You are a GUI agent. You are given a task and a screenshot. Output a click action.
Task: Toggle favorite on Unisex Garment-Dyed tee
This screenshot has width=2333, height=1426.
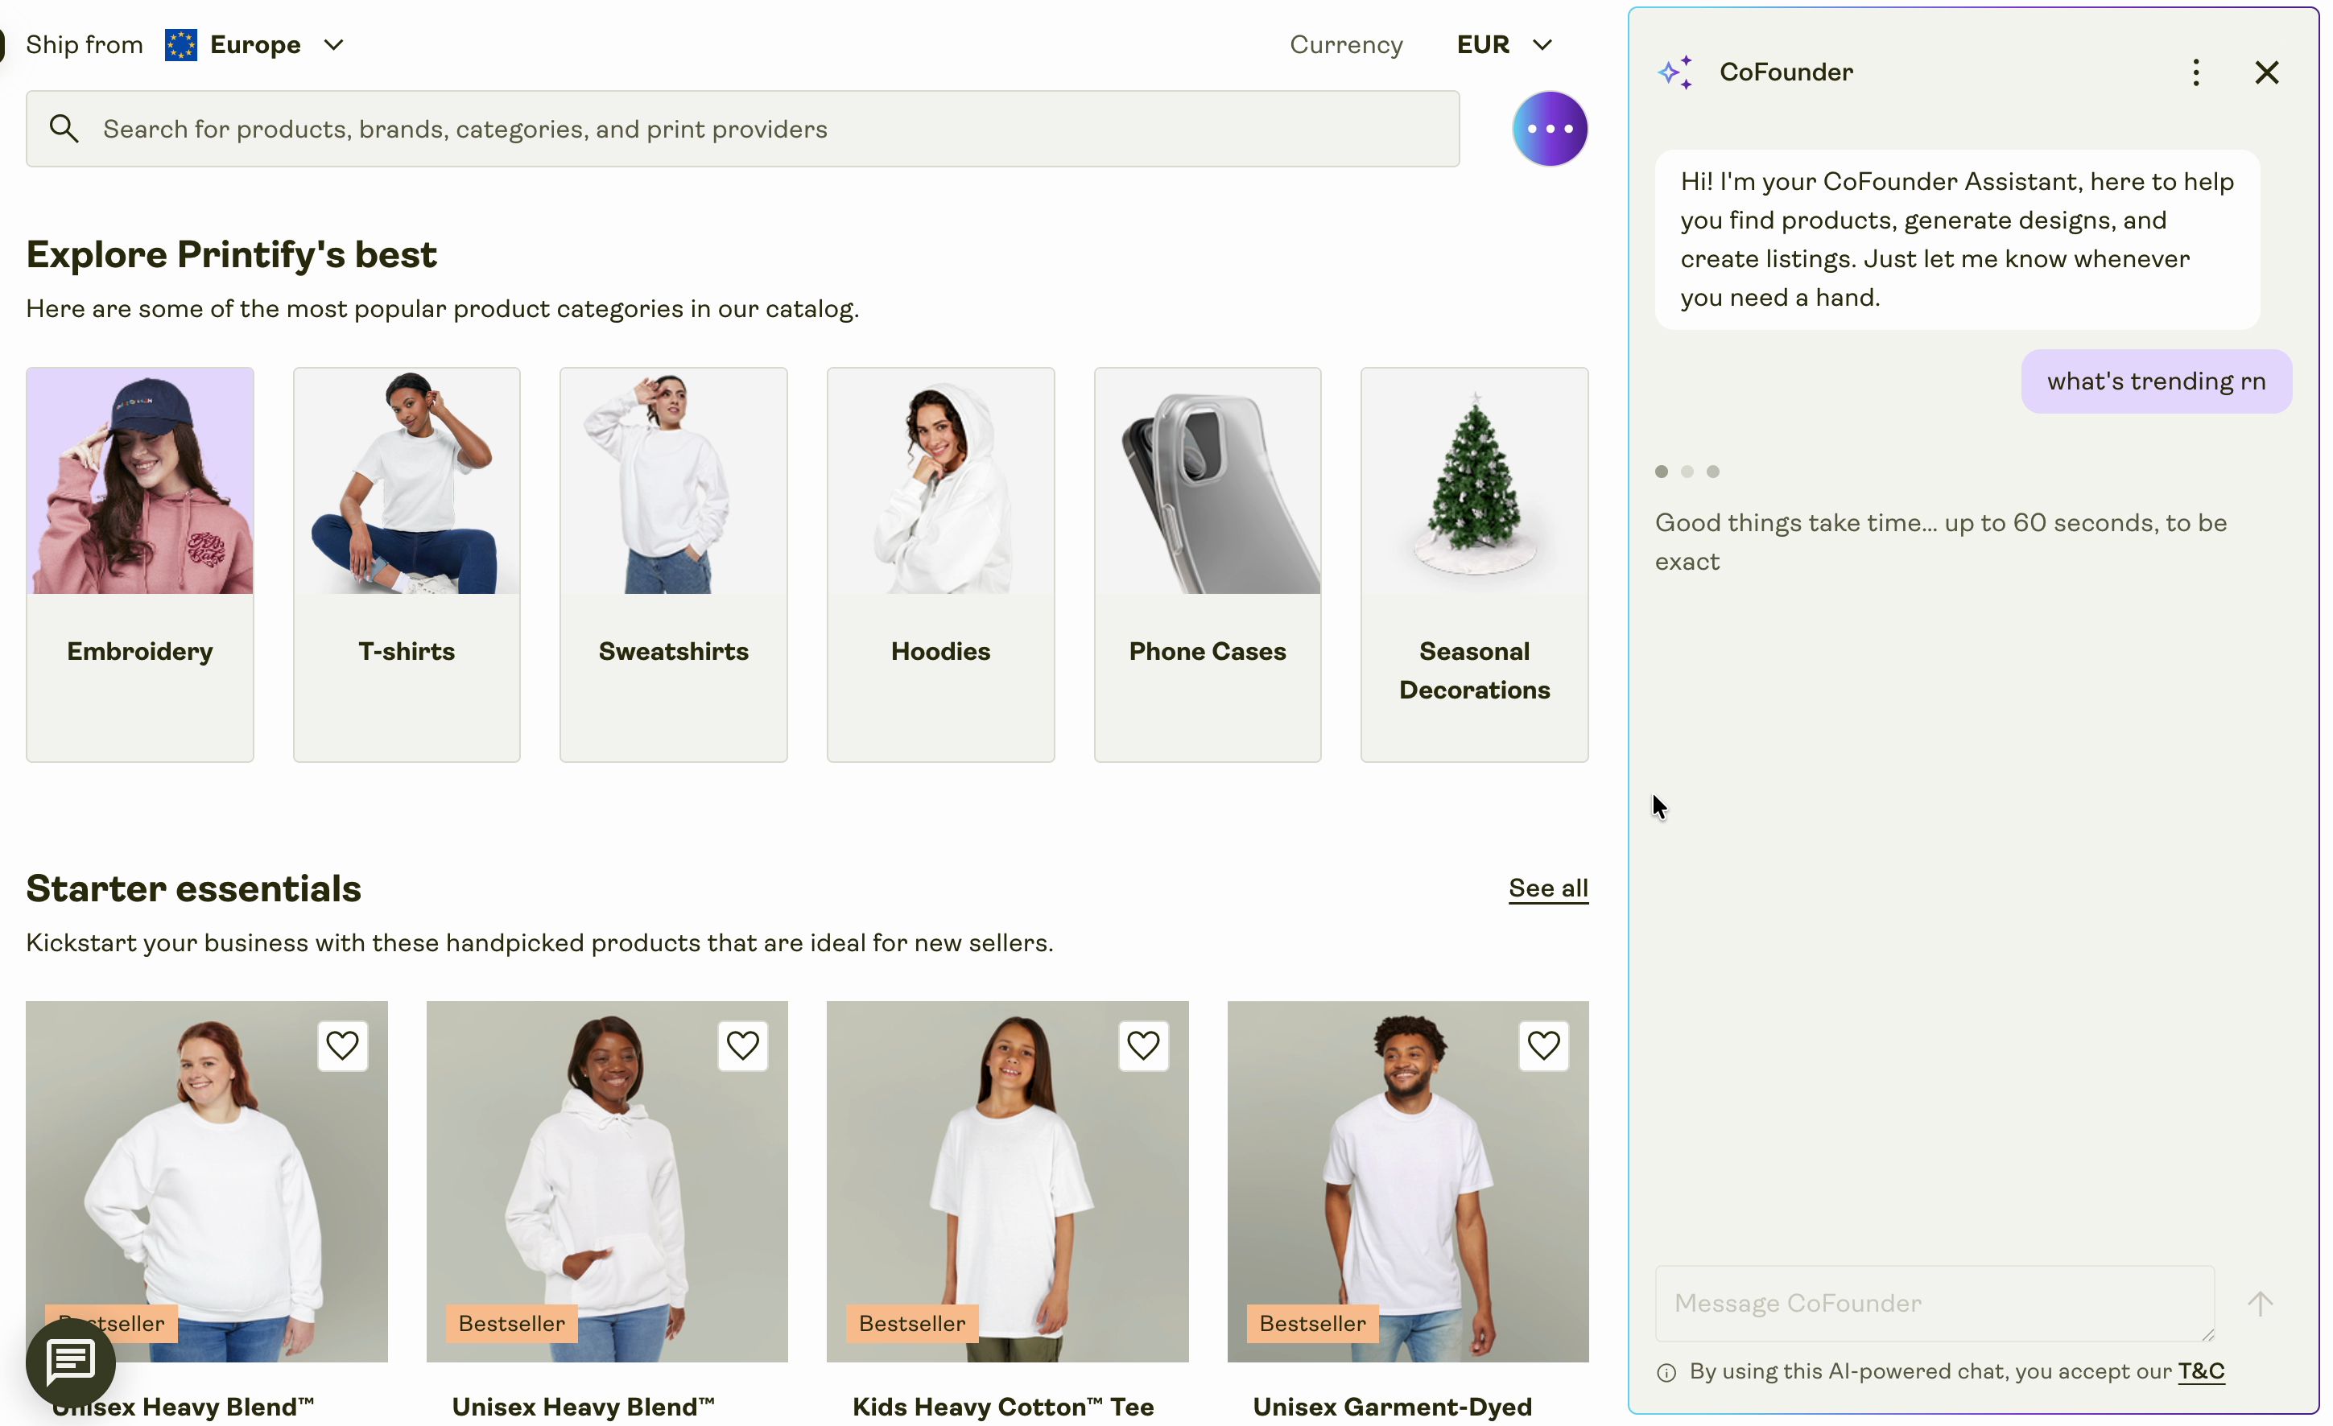click(x=1543, y=1045)
